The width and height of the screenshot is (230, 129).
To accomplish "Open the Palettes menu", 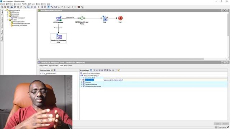I will click(25, 4).
